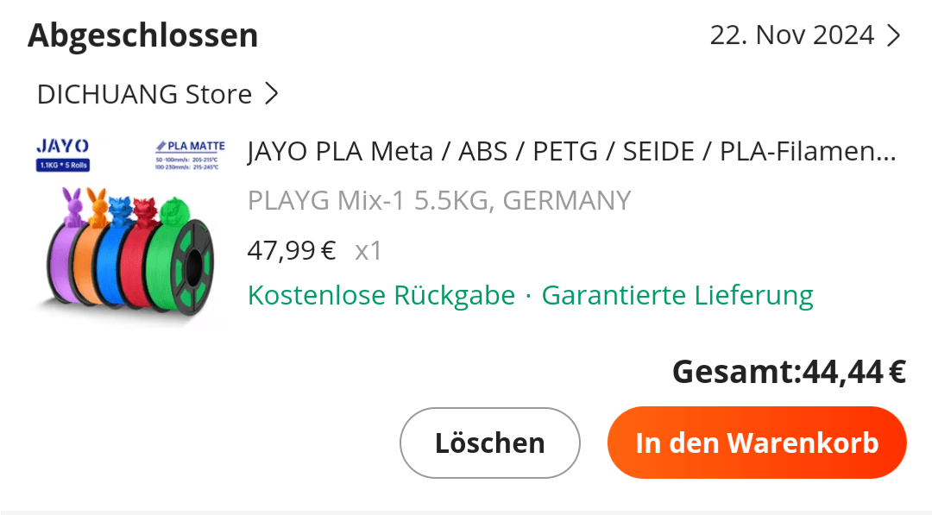Open the JAYO PLA Meta product title
Image resolution: width=932 pixels, height=515 pixels.
571,151
